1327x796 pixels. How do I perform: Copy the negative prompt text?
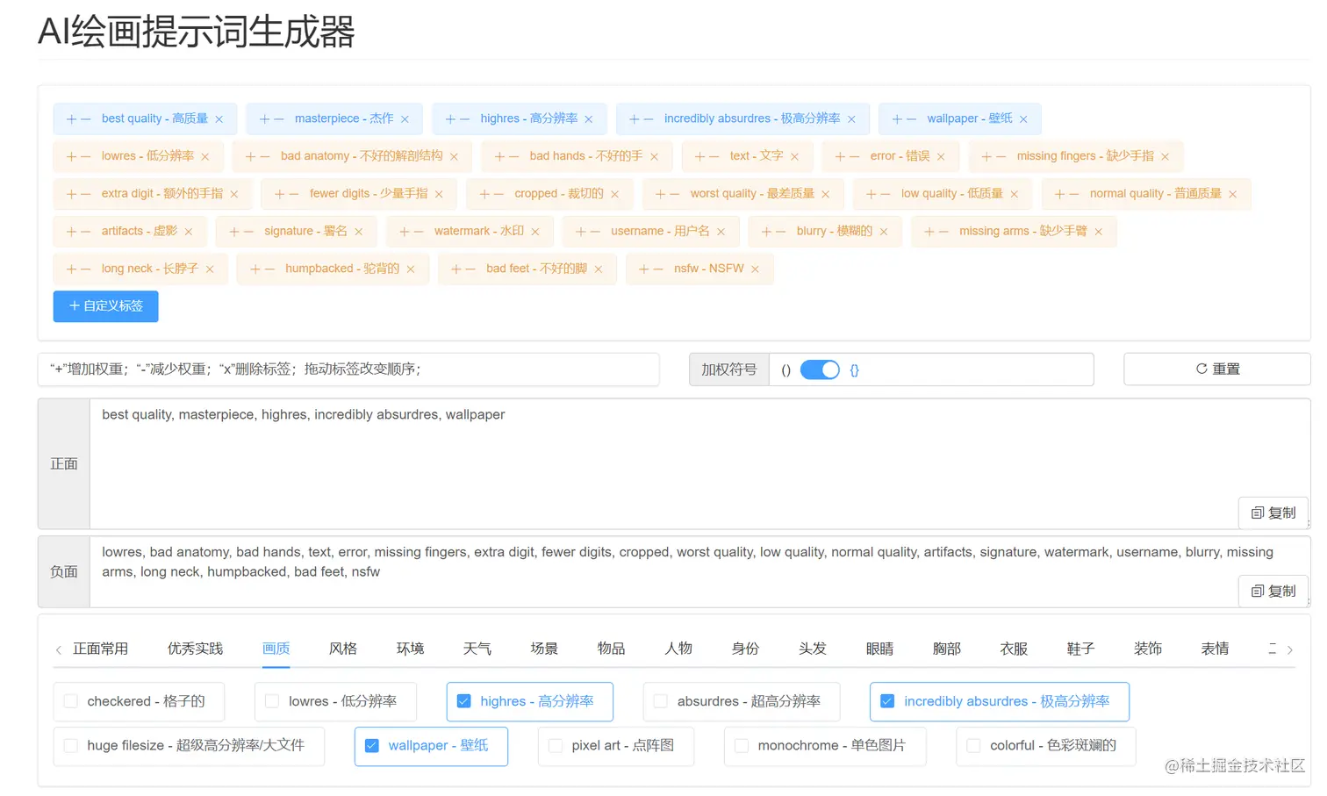(x=1273, y=592)
